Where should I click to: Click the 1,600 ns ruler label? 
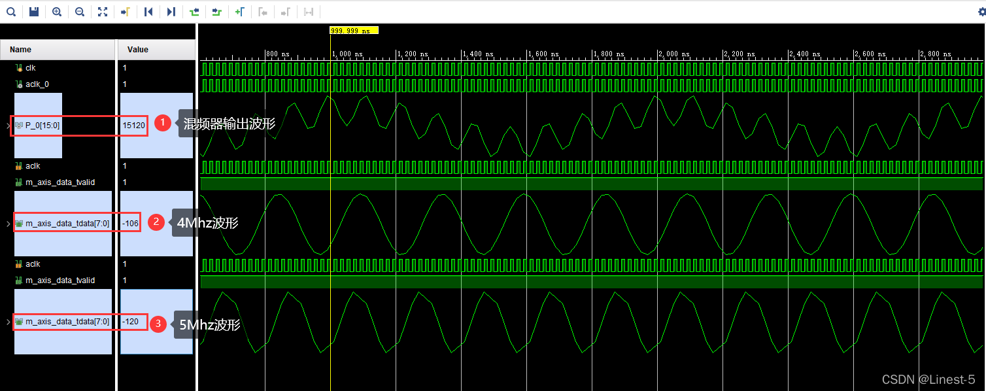coord(543,54)
